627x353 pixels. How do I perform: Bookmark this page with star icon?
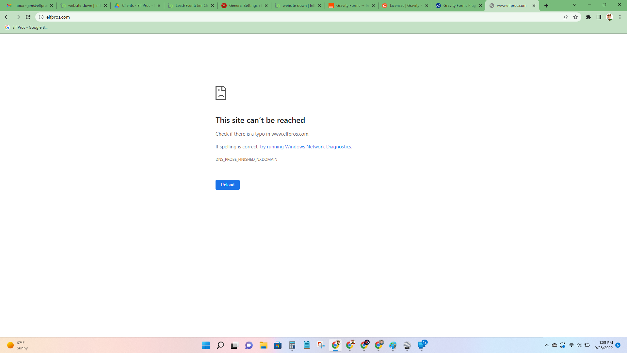[575, 17]
